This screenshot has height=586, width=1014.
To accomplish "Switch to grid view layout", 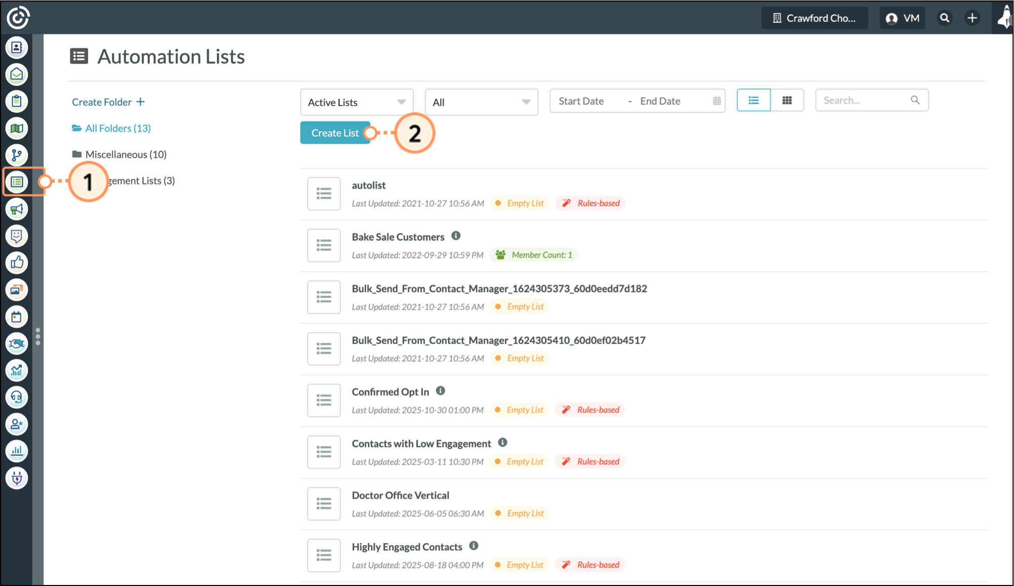I will (787, 100).
